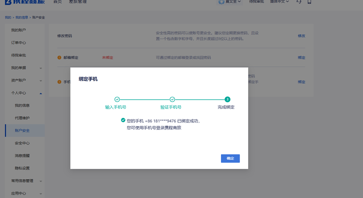363x198 pixels.
Task: Click the green success check icon
Action: pos(123,120)
